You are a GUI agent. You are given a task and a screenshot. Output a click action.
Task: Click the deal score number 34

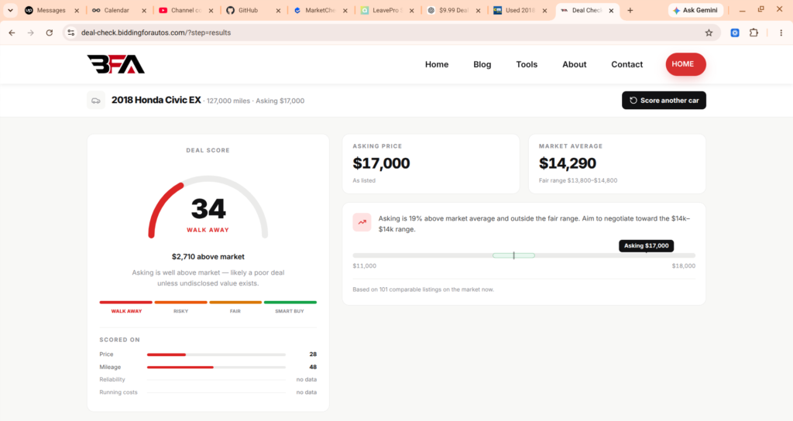pos(208,209)
